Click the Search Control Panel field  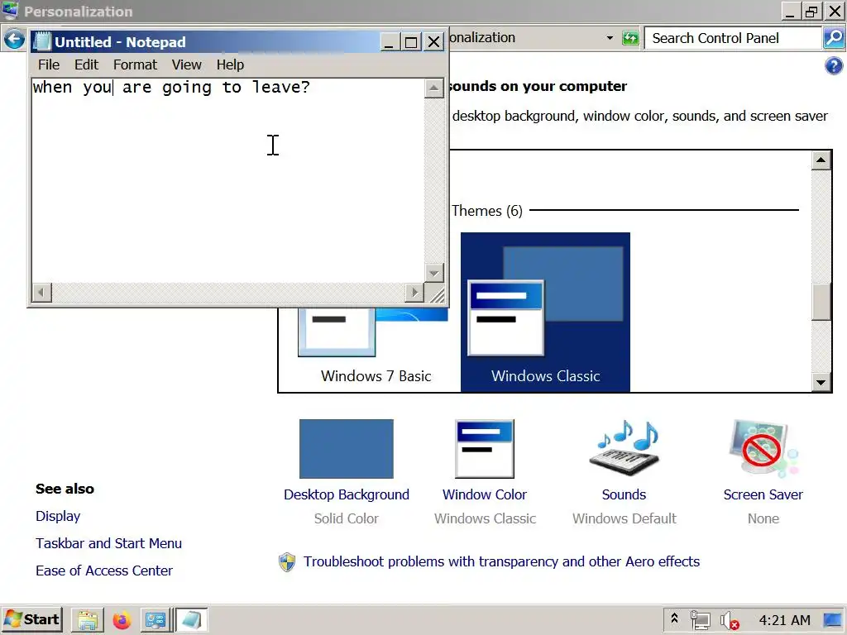pyautogui.click(x=733, y=38)
